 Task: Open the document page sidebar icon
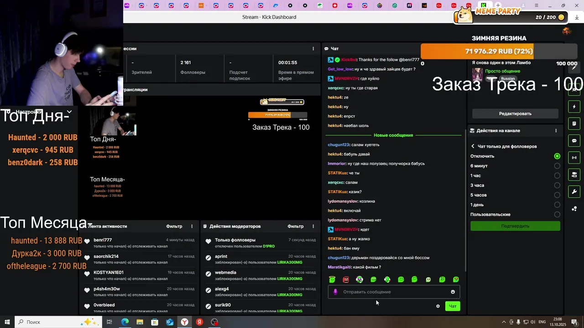(x=574, y=123)
